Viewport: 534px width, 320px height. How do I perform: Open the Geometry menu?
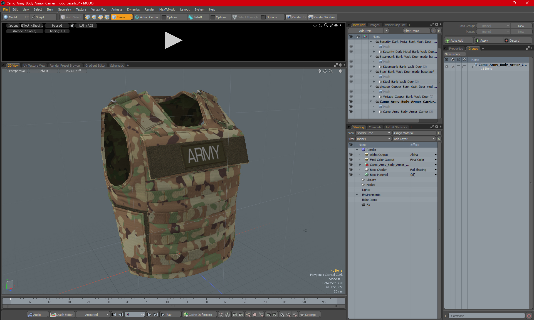(x=64, y=9)
